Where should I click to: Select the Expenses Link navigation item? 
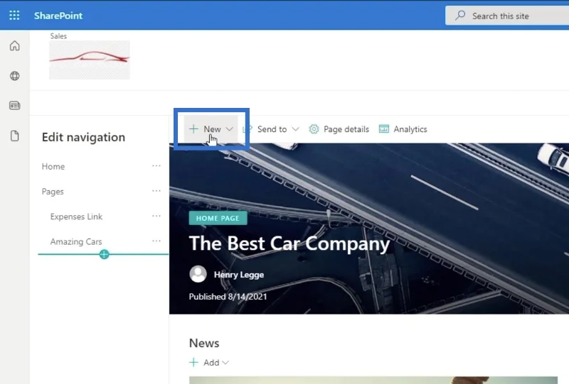pyautogui.click(x=76, y=216)
